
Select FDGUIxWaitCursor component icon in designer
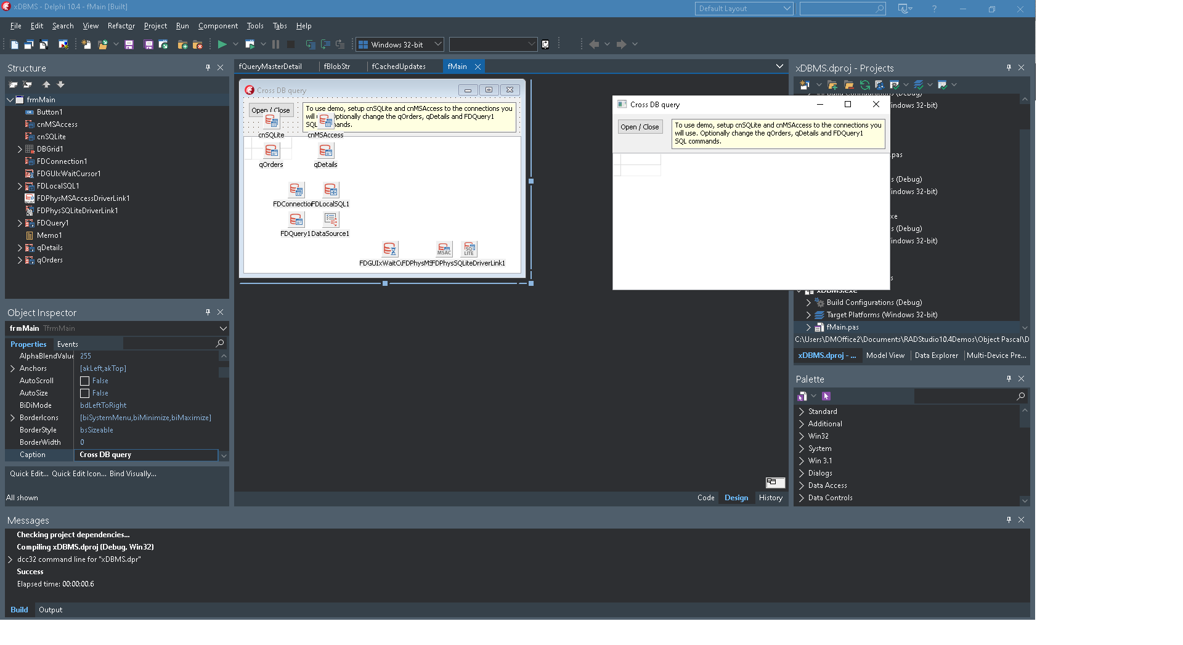389,249
